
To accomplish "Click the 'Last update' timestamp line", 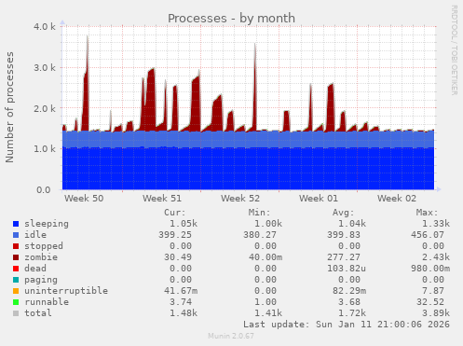I will tap(347, 325).
